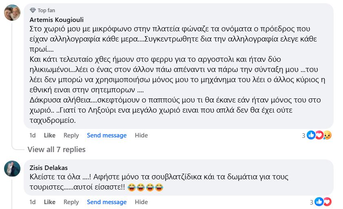Screen dimensions: 343x209
Task: Open Zisis Delakas's profile name link
Action: click(49, 168)
